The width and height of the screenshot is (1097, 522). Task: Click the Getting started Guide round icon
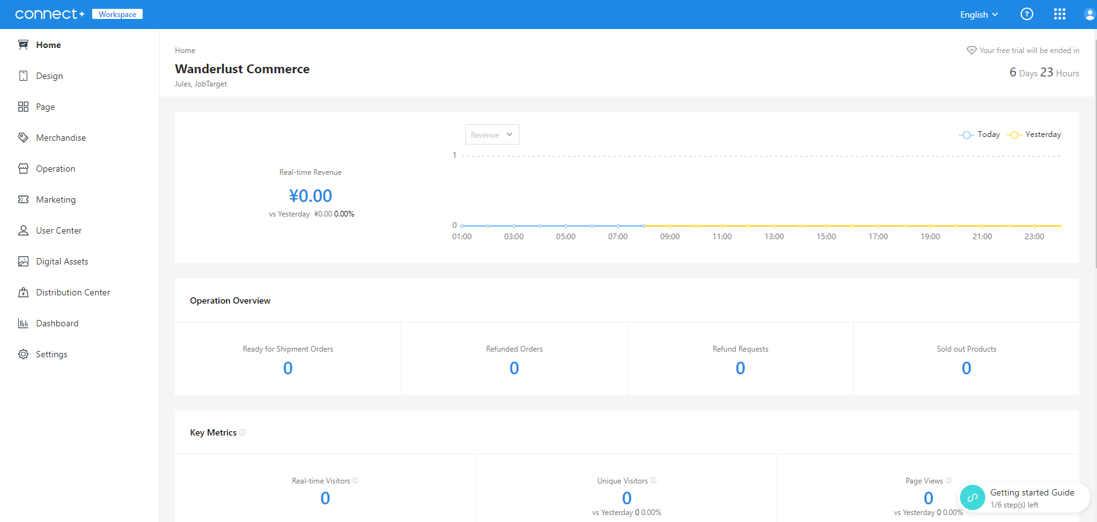tap(973, 497)
